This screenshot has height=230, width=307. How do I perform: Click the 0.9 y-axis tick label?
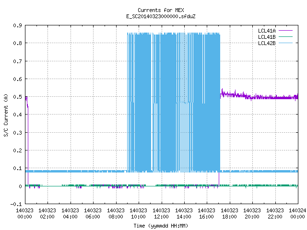17,25
